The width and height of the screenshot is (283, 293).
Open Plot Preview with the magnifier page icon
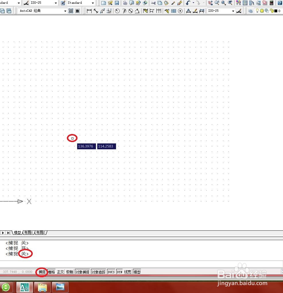coord(132,3)
